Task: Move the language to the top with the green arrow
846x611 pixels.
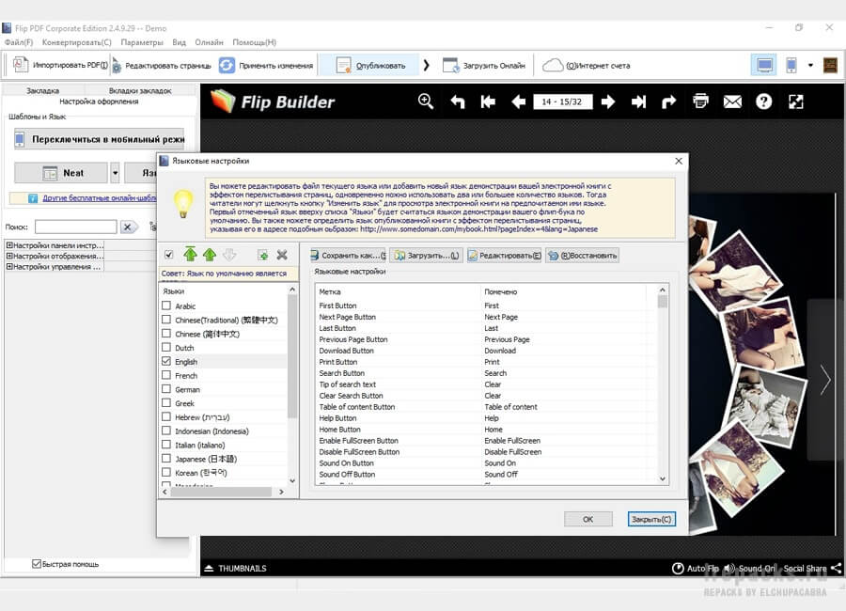Action: [190, 254]
